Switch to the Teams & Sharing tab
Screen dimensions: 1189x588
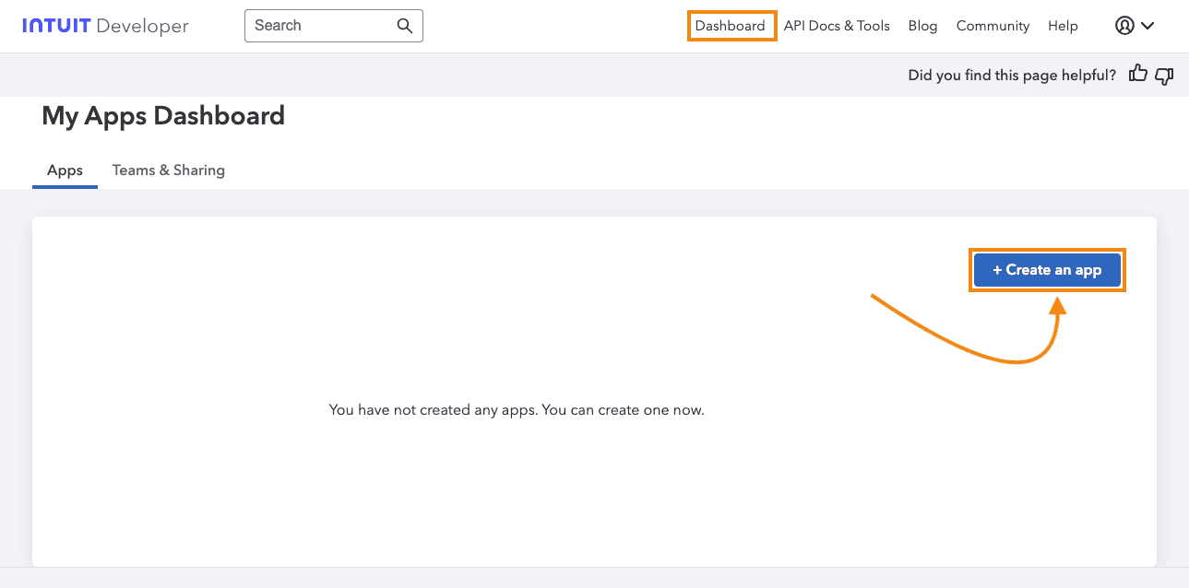coord(169,171)
